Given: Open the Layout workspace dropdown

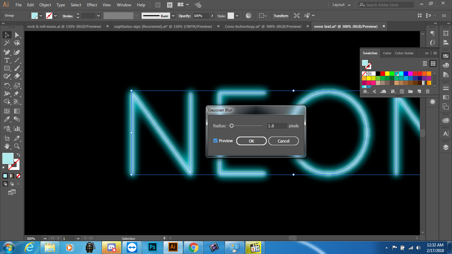Looking at the screenshot, I should tap(341, 5).
